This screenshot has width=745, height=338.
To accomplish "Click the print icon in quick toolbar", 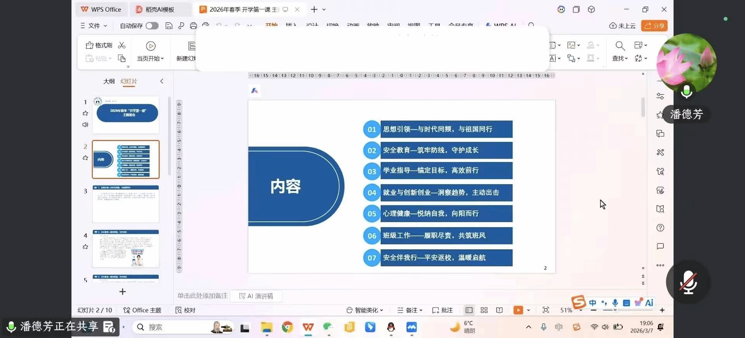I will (193, 26).
